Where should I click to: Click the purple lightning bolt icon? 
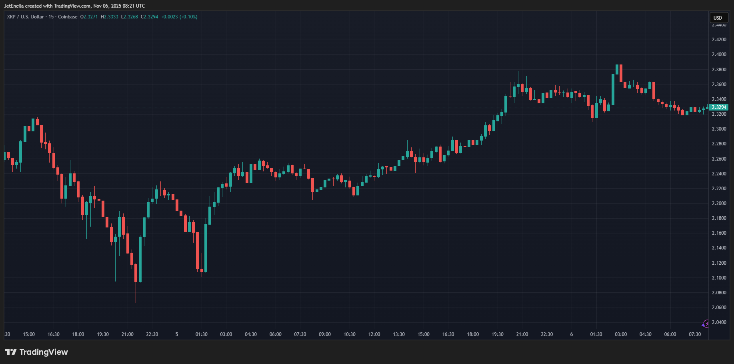[706, 324]
